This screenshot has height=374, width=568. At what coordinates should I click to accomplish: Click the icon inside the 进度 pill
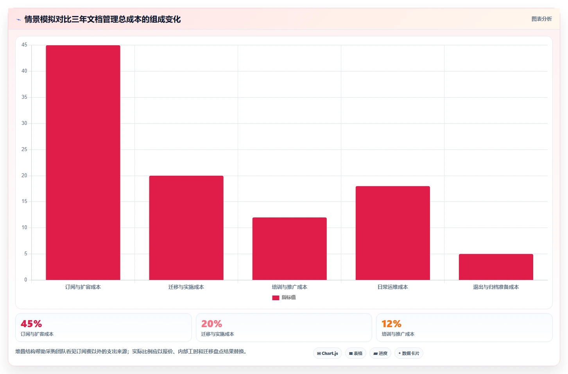point(375,353)
